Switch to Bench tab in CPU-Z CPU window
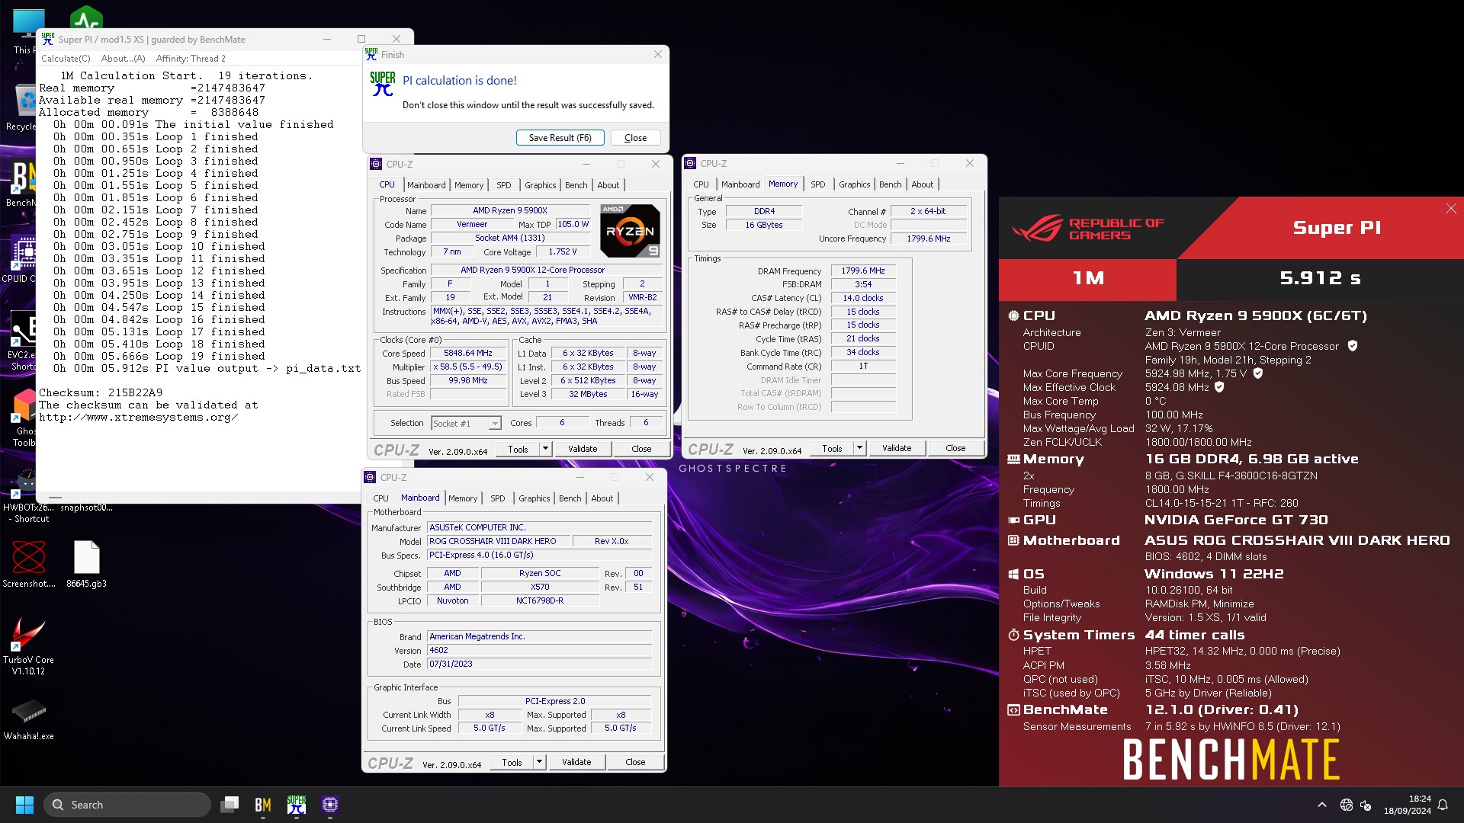The image size is (1464, 823). pos(576,185)
